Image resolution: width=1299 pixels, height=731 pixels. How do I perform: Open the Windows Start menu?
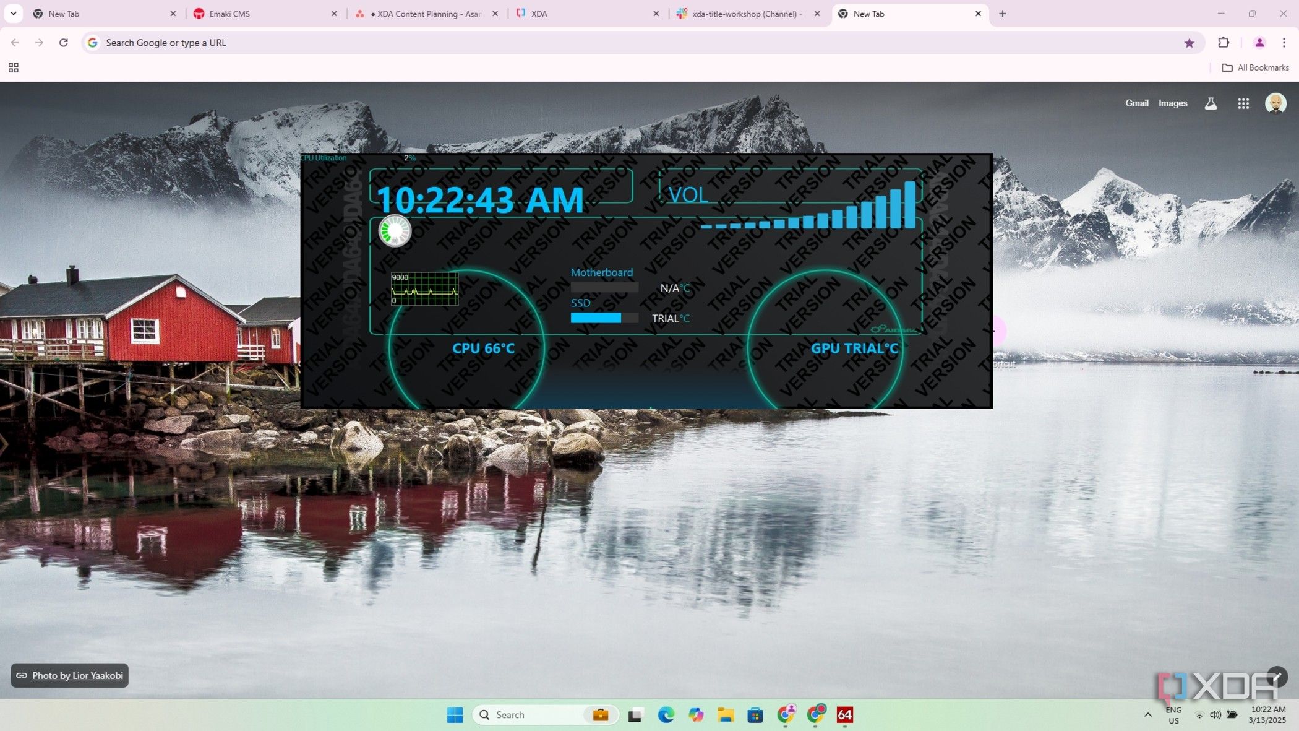click(455, 715)
